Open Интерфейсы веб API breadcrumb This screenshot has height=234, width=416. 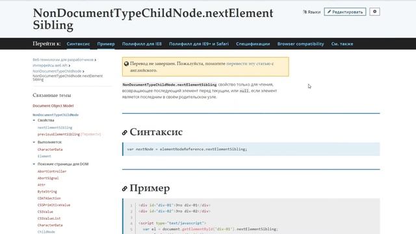[50, 65]
